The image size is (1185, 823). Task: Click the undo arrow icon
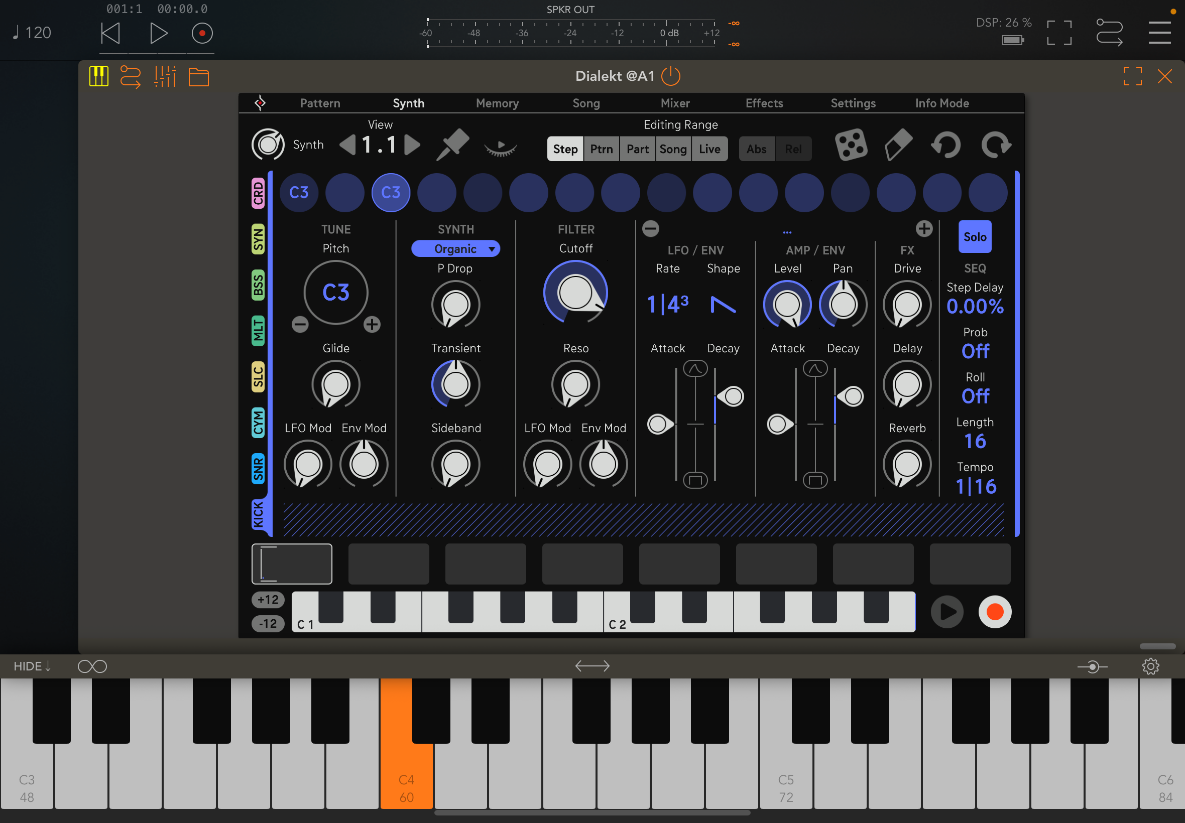click(x=945, y=145)
